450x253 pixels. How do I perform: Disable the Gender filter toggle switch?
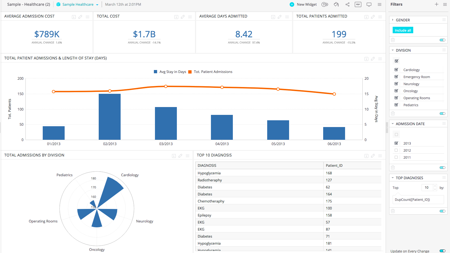tap(442, 40)
